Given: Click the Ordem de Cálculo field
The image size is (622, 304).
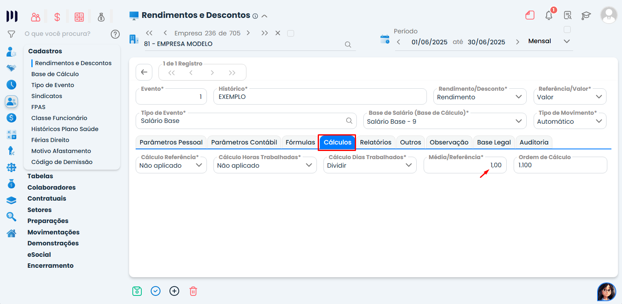Looking at the screenshot, I should coord(560,165).
